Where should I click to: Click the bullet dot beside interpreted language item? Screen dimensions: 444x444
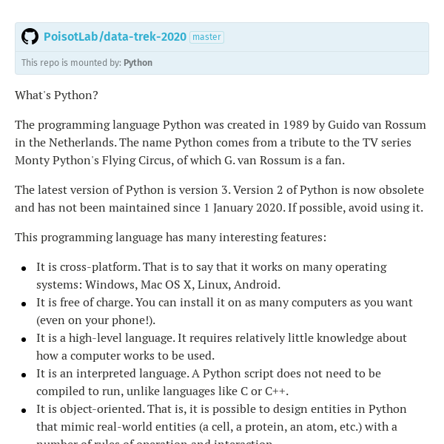(24, 375)
